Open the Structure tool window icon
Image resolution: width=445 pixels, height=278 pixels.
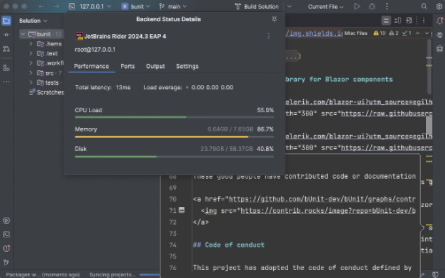click(7, 68)
